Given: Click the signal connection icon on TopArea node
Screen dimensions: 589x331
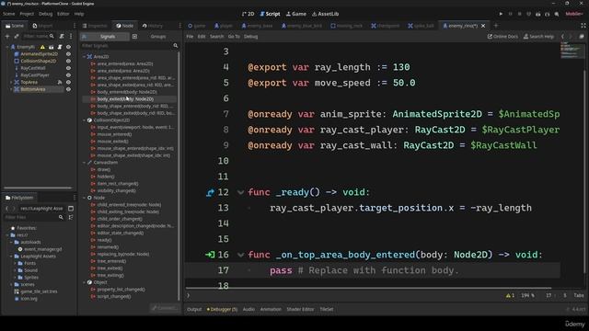Looking at the screenshot, I should tap(60, 82).
